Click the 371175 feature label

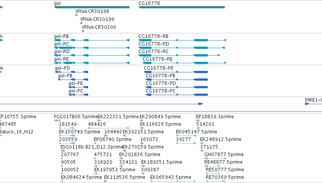click(209, 147)
